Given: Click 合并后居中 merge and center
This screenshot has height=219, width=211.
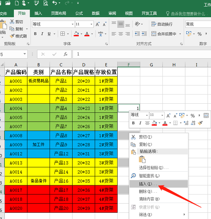Looking at the screenshot, I should point(164,34).
